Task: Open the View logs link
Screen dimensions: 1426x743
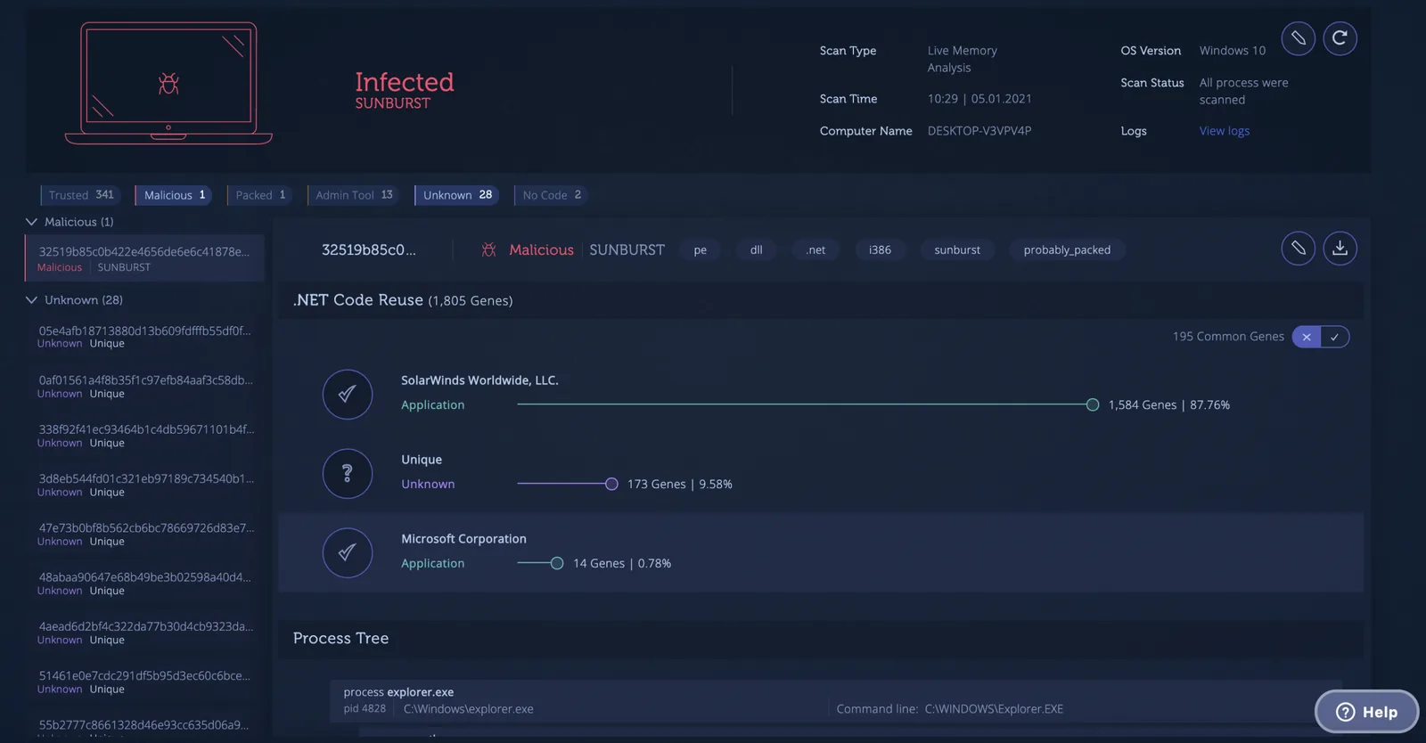Action: [1225, 131]
